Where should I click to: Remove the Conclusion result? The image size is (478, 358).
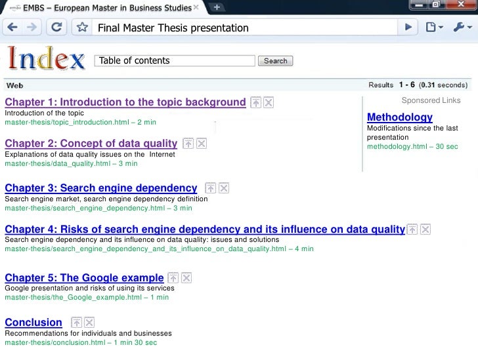tap(89, 323)
